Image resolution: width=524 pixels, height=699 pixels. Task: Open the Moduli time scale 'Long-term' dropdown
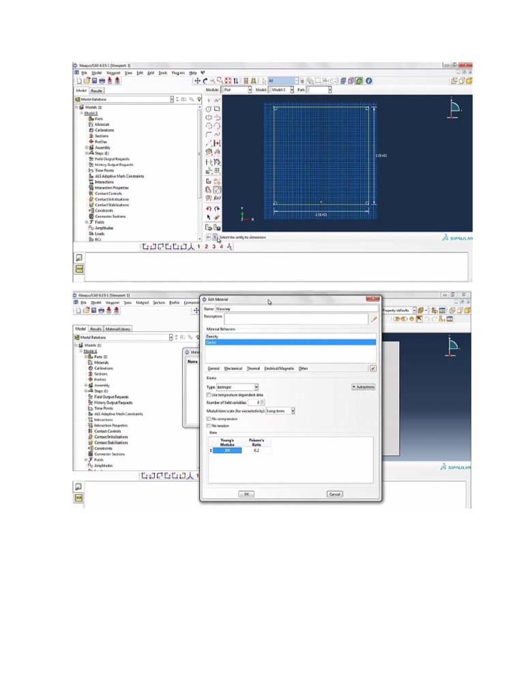[x=280, y=411]
